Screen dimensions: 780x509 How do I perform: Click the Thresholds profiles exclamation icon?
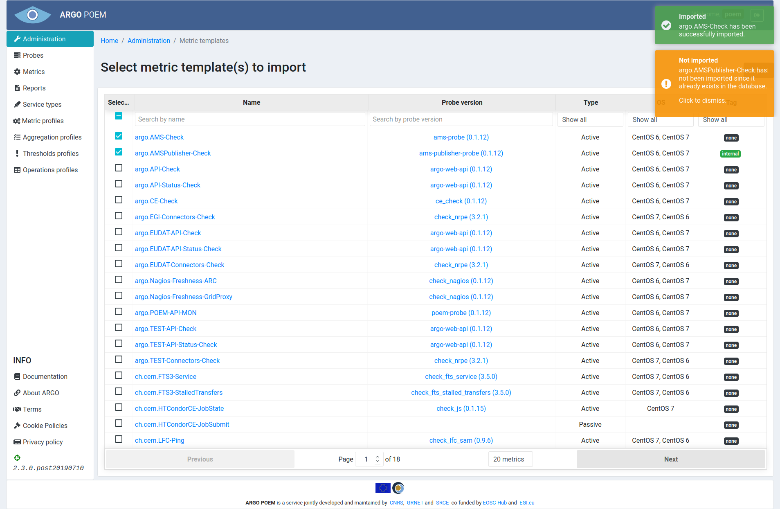point(17,153)
